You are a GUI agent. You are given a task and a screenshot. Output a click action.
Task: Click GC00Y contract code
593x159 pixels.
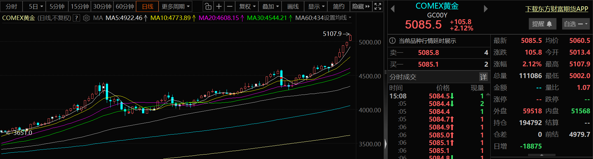tap(437, 15)
